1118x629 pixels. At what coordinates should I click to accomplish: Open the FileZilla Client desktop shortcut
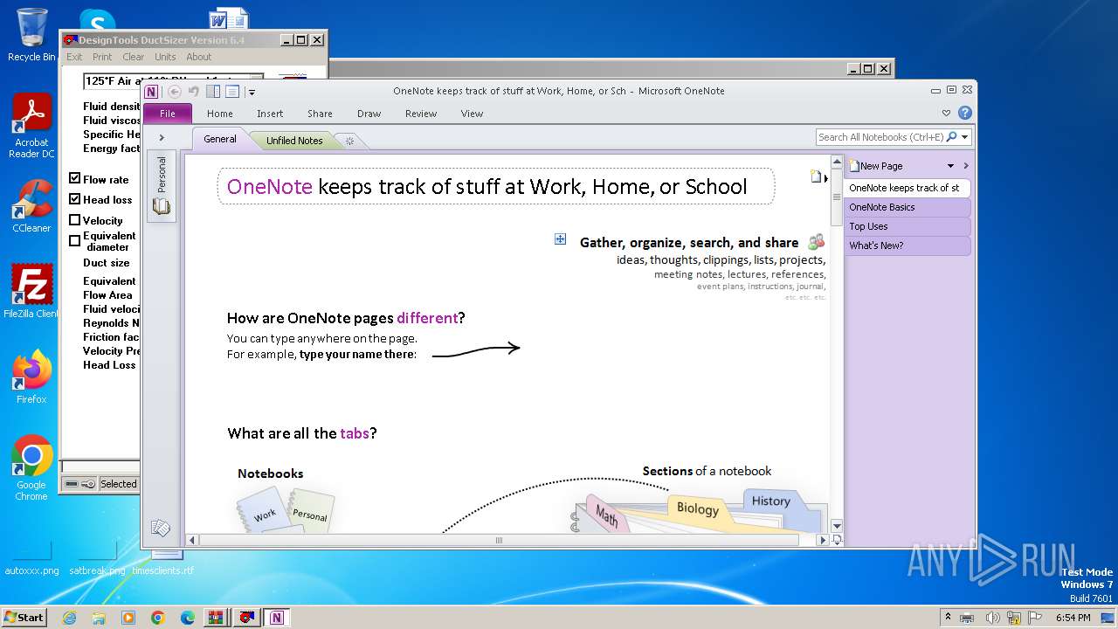31,291
